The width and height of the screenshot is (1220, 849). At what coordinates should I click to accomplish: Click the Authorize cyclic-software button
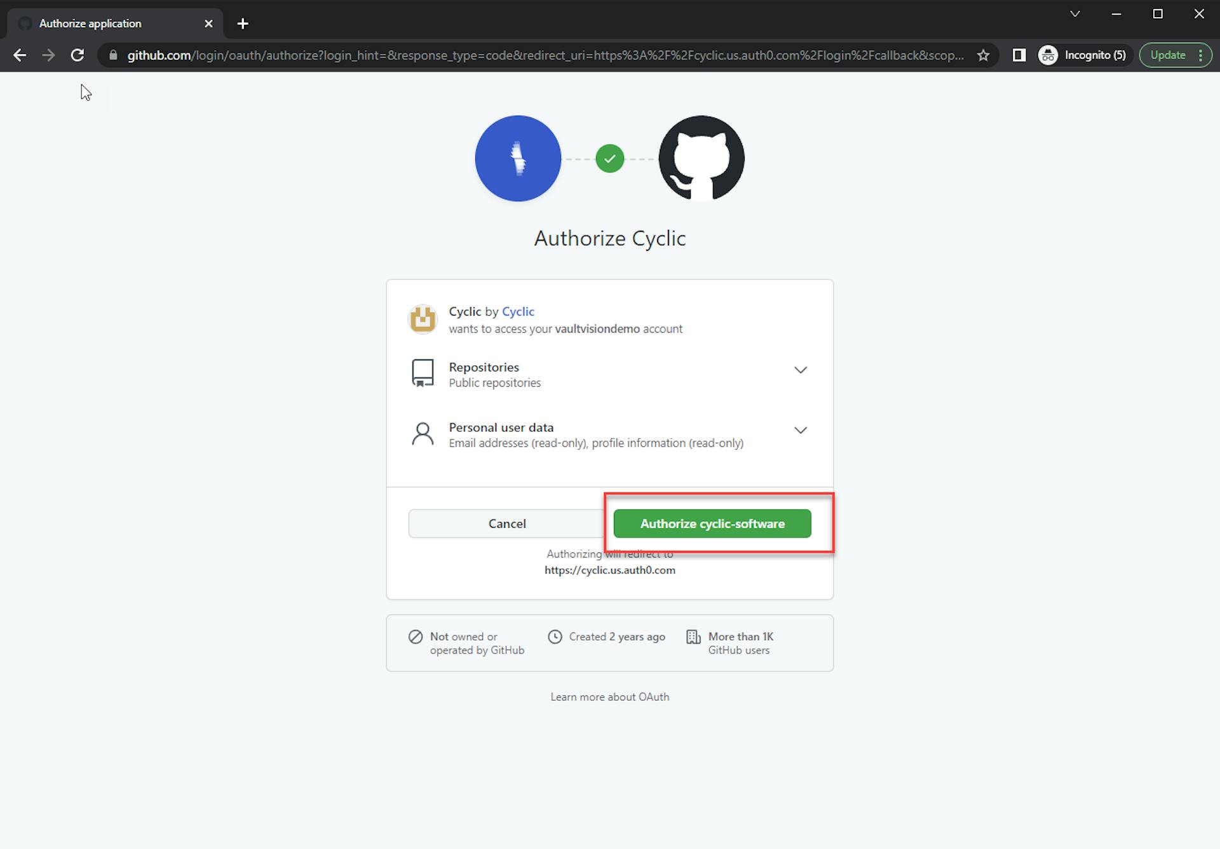(712, 523)
